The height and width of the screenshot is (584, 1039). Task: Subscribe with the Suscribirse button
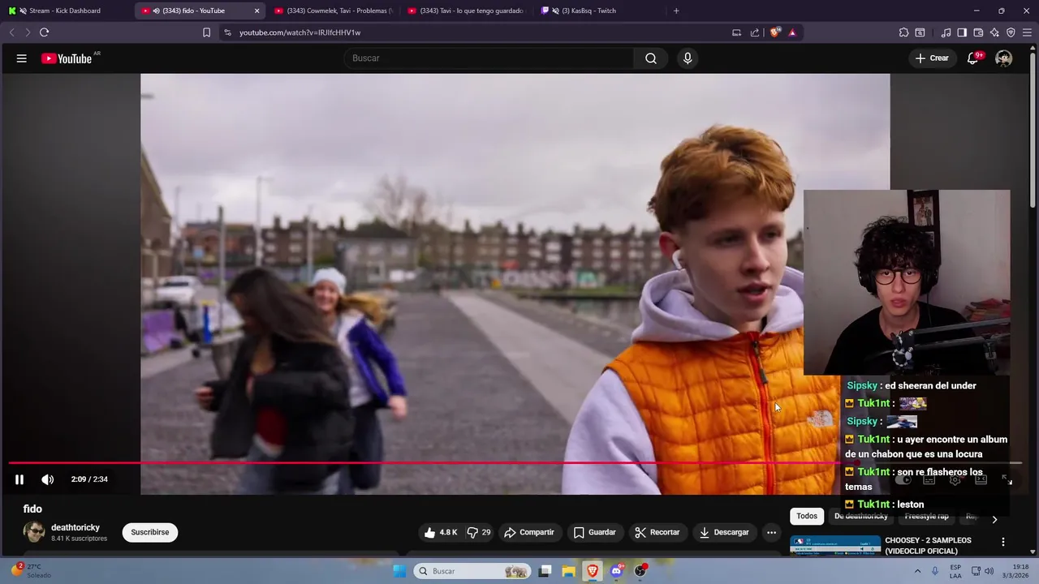click(150, 533)
